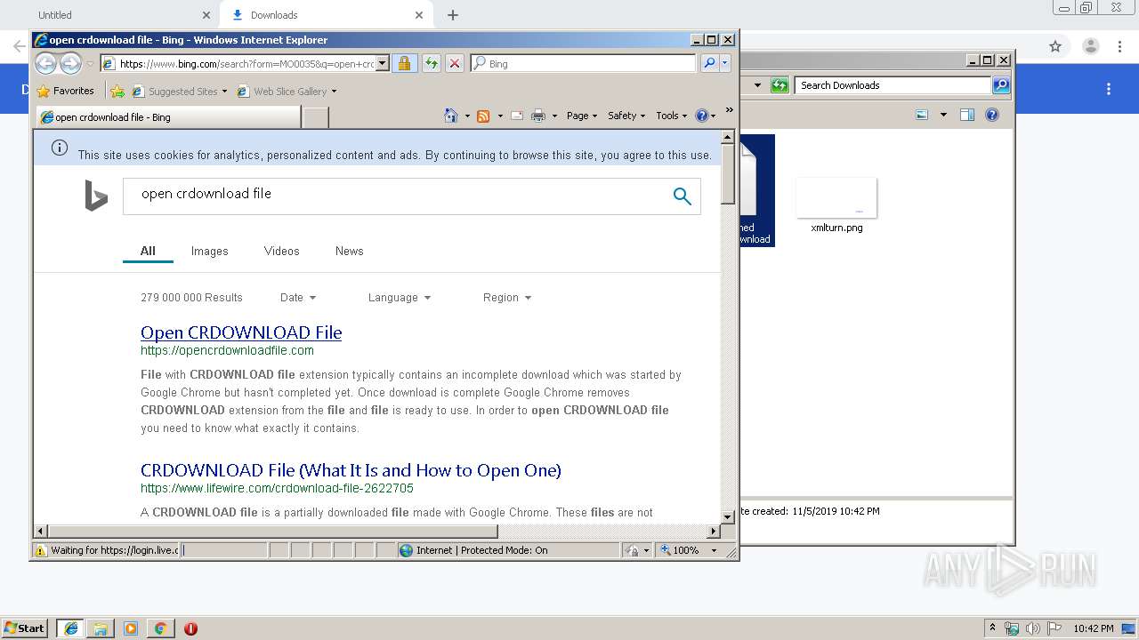Click the IE search magnifier button

pyautogui.click(x=709, y=63)
